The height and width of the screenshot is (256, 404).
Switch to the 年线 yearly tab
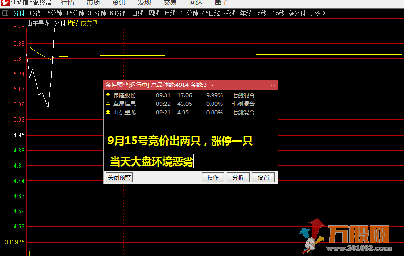tap(246, 13)
